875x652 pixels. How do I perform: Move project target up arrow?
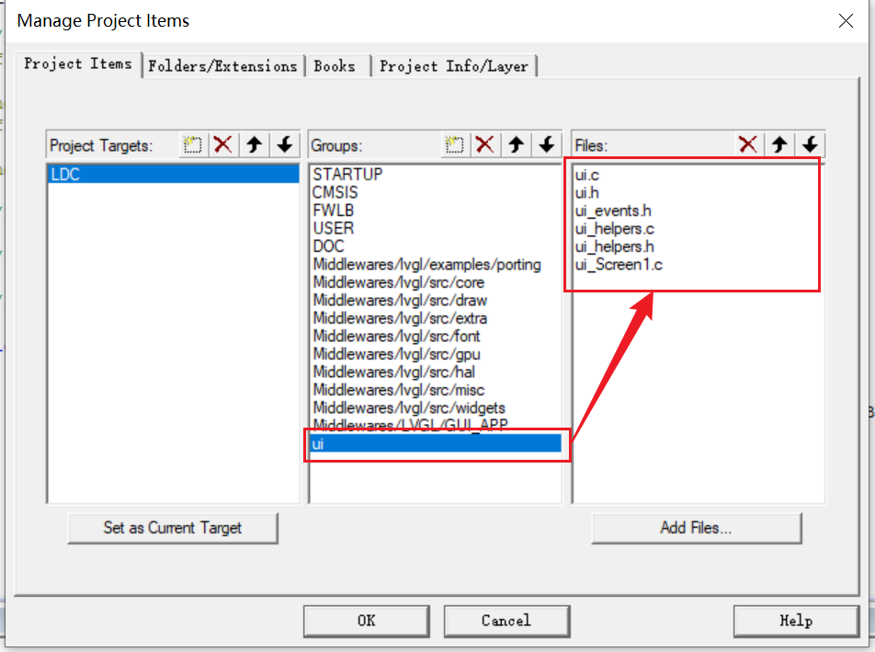[x=254, y=144]
